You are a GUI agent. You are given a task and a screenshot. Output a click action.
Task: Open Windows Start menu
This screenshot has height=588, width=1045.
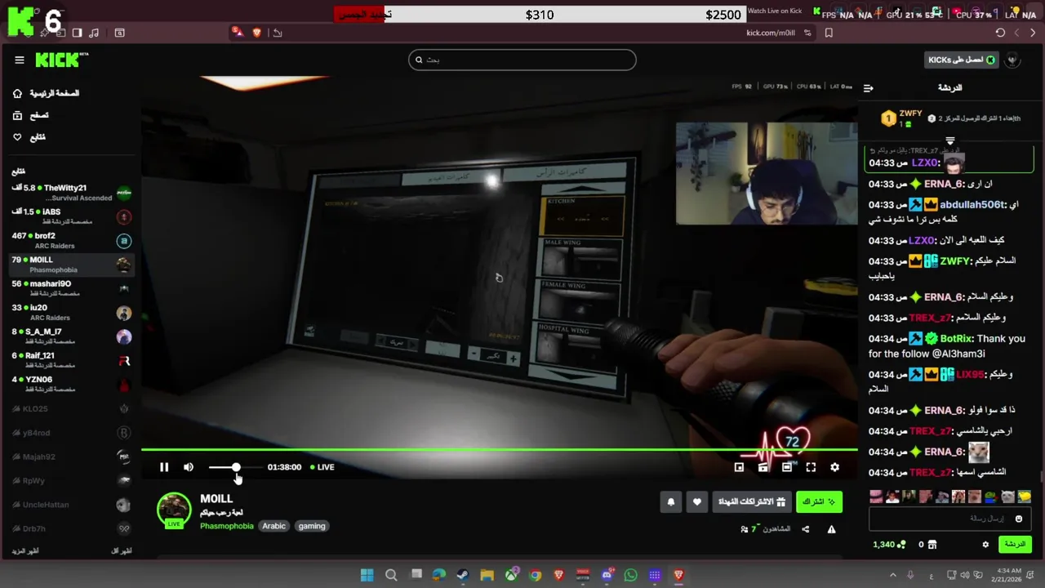367,575
